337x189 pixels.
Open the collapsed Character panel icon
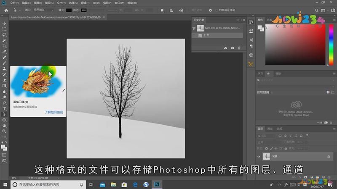click(251, 40)
